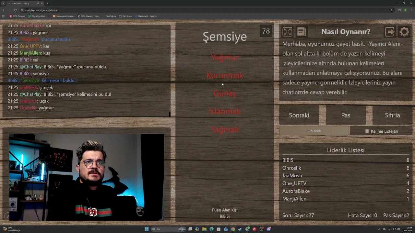
Task: Select BiBiSi in the leaderboard
Action: pyautogui.click(x=289, y=160)
